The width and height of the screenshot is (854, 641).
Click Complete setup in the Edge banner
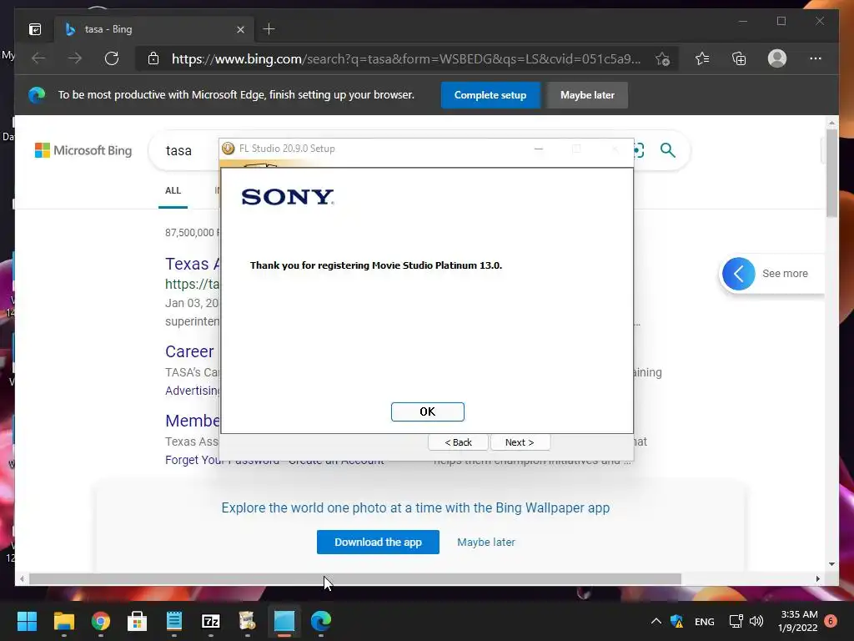tap(490, 95)
